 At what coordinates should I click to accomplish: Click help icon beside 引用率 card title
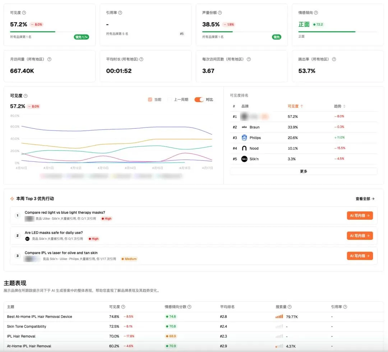tap(120, 13)
